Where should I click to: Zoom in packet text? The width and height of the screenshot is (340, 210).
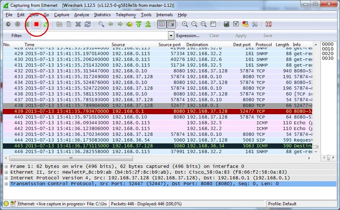pos(185,24)
